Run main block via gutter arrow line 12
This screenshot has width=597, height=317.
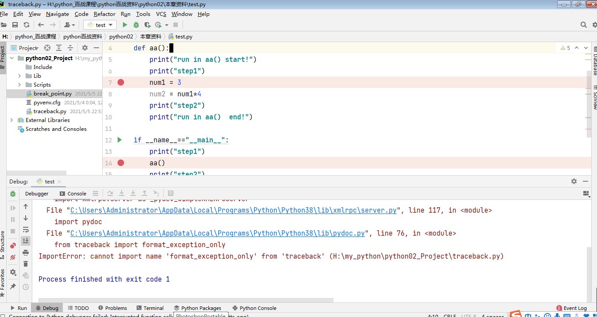pos(119,140)
